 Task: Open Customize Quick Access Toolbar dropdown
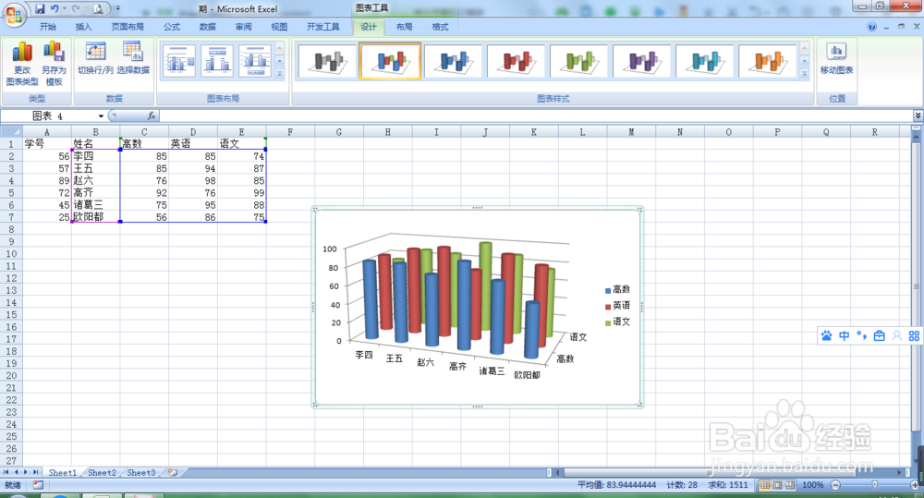click(x=118, y=9)
